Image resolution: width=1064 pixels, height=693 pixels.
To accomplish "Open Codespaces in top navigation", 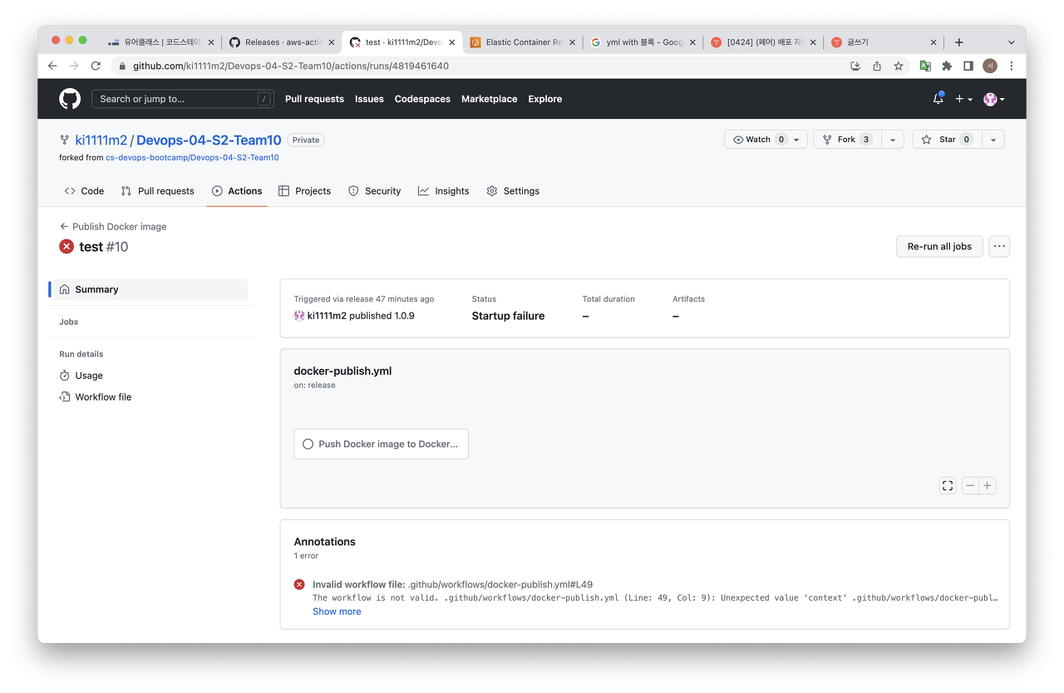I will 422,99.
